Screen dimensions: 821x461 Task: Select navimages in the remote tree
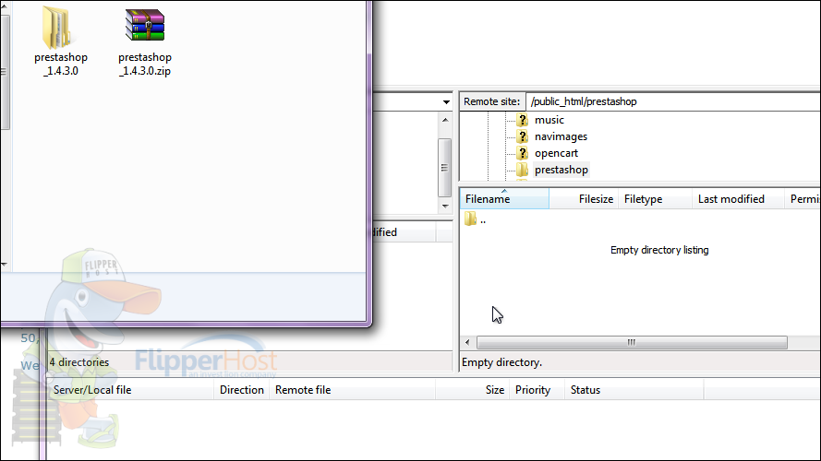coord(561,137)
